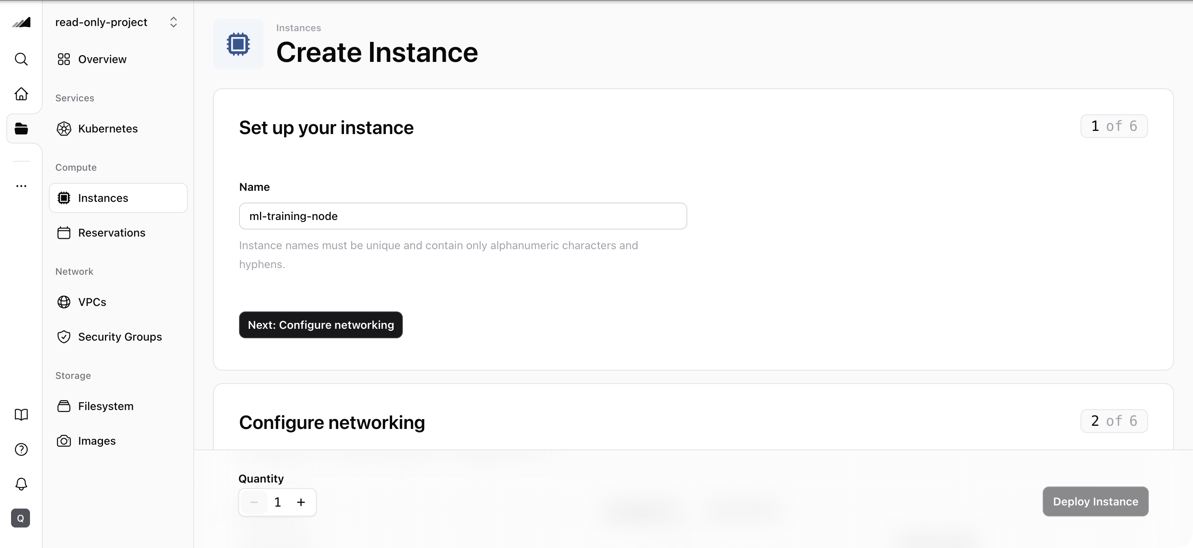Click the Deploy Instance button
Screen dimensions: 1193x548
coord(1095,501)
